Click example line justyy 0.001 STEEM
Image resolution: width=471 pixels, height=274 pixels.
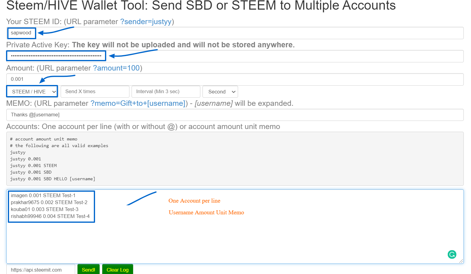[33, 165]
